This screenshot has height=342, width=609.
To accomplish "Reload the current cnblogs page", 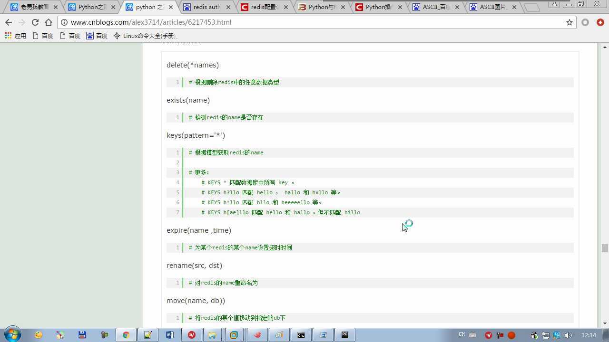I will coord(35,22).
